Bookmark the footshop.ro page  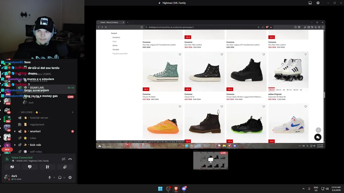coord(142,27)
